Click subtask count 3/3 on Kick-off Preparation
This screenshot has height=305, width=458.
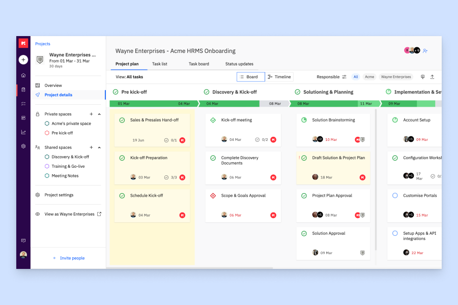[x=170, y=177]
